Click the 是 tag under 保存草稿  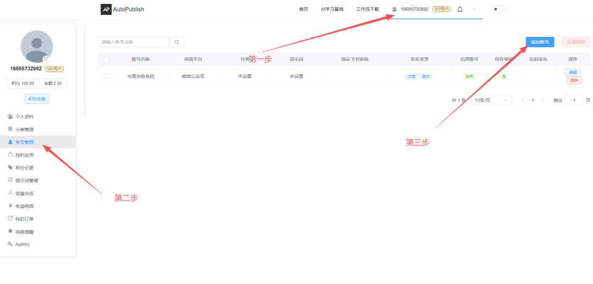click(504, 76)
